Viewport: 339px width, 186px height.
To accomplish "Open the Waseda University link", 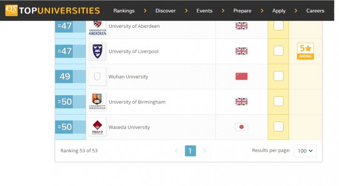I will pyautogui.click(x=129, y=127).
